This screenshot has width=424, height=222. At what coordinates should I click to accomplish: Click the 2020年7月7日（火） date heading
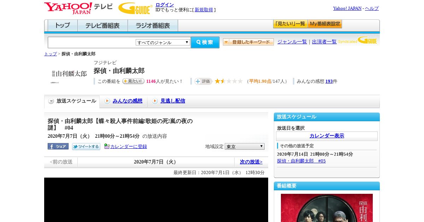point(156,162)
